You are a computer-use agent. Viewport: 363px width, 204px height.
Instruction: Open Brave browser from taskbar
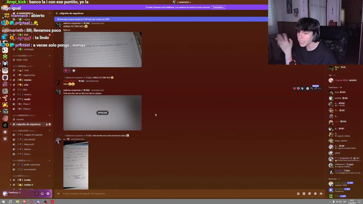pyautogui.click(x=24, y=202)
